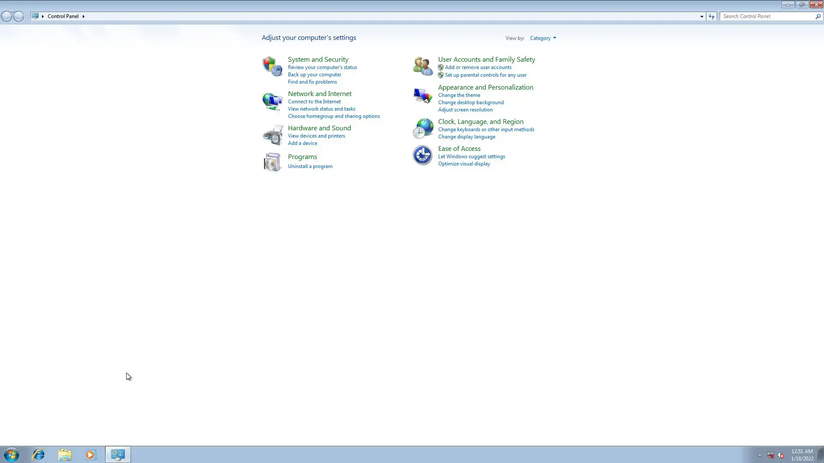Open the Hardware and Sound printer icon
The width and height of the screenshot is (824, 463).
272,135
